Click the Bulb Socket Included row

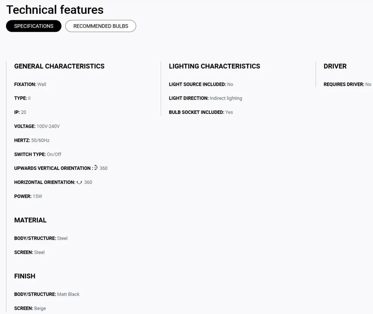(x=201, y=112)
